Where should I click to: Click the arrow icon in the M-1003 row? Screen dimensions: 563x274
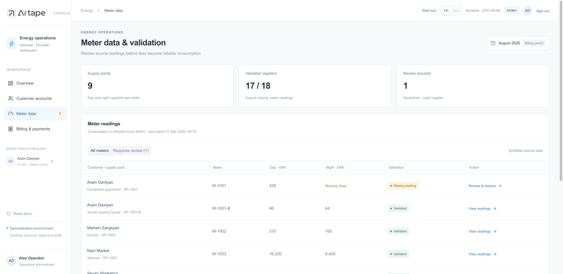[495, 254]
